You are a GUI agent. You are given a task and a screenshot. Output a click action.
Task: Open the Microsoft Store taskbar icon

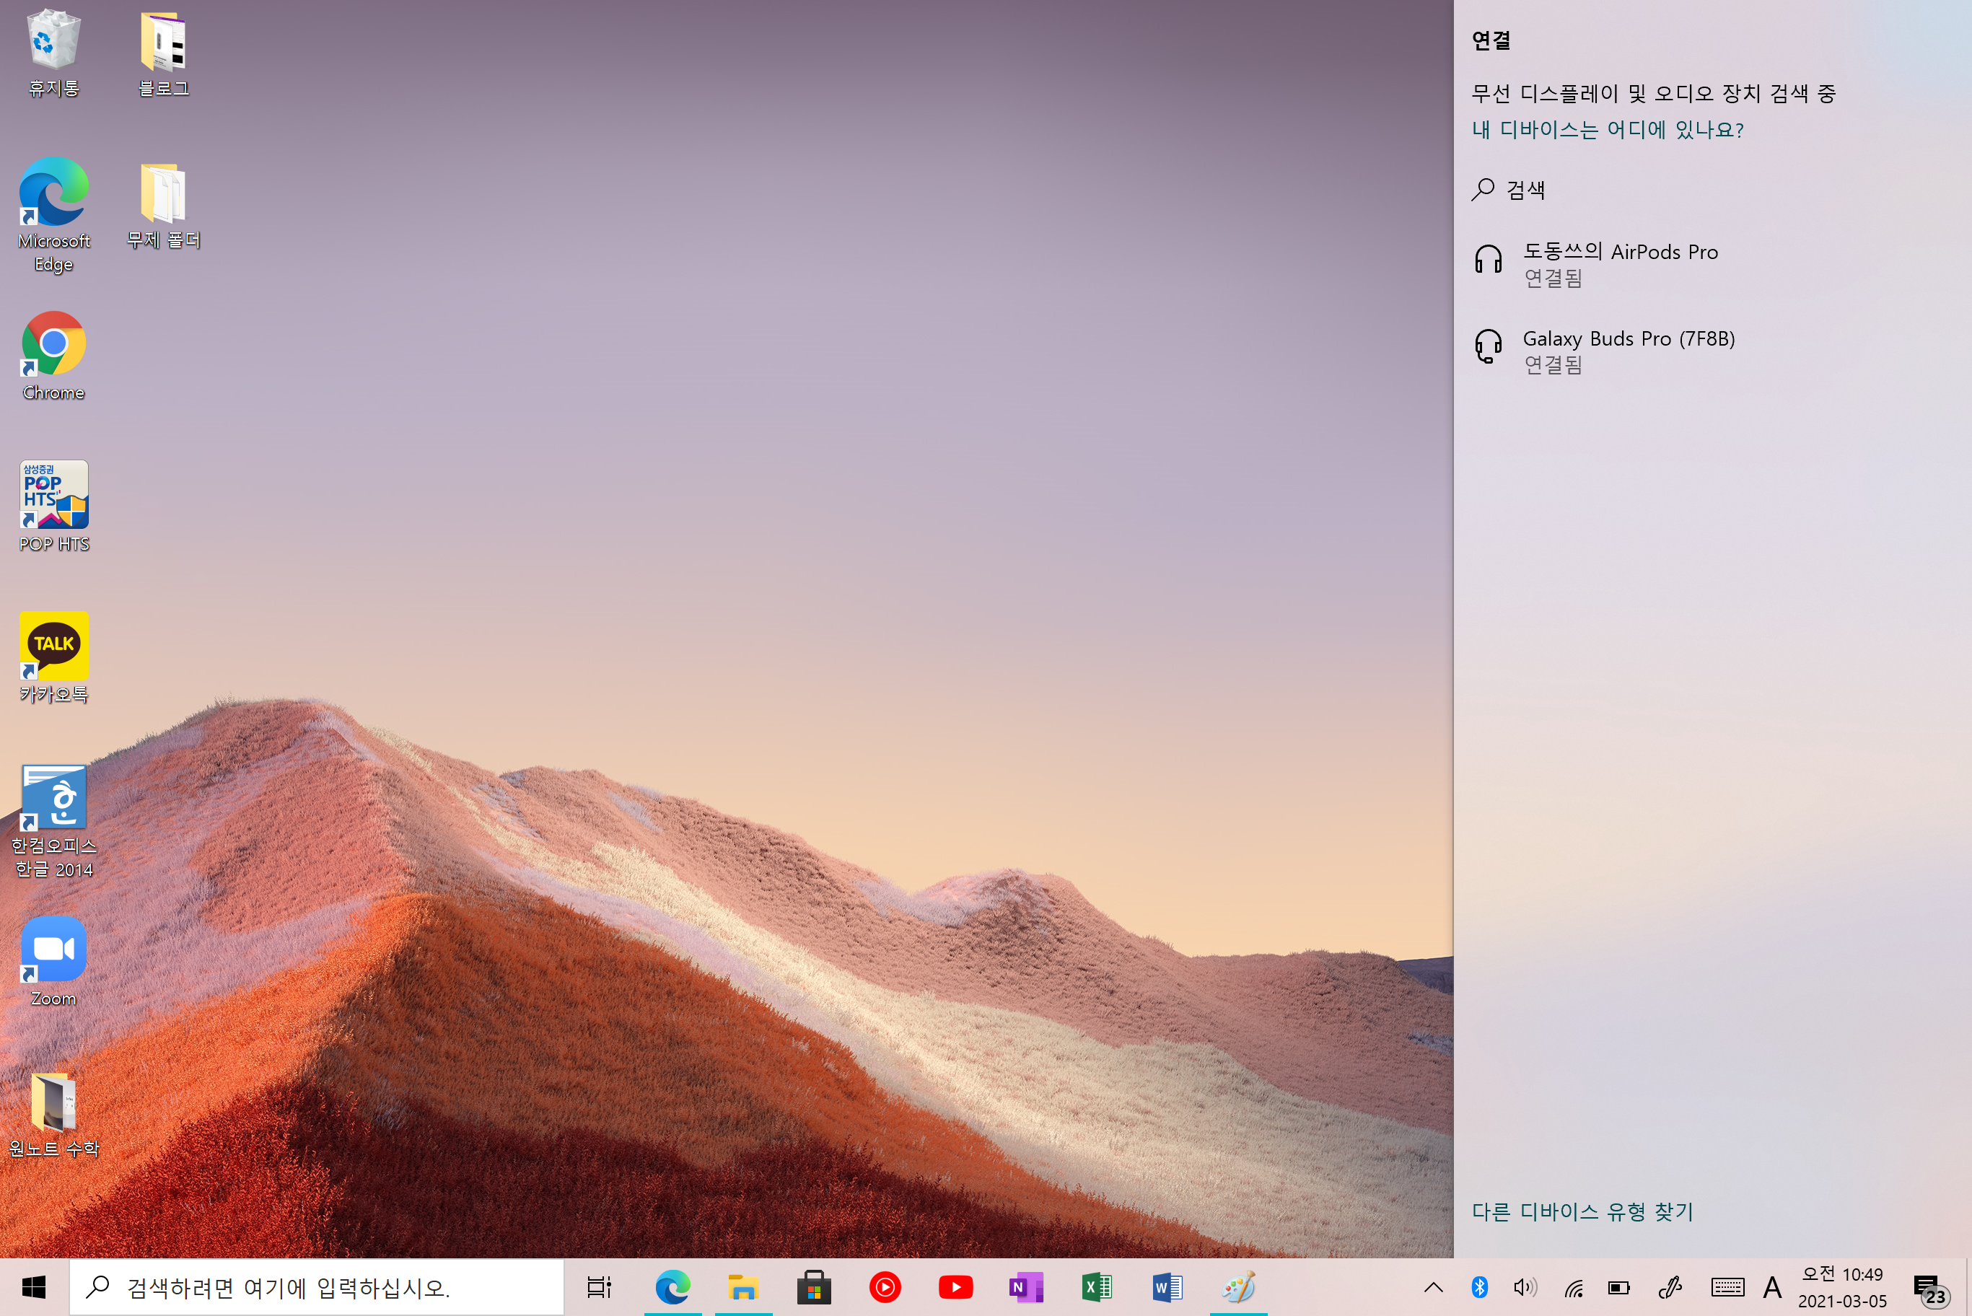[813, 1287]
